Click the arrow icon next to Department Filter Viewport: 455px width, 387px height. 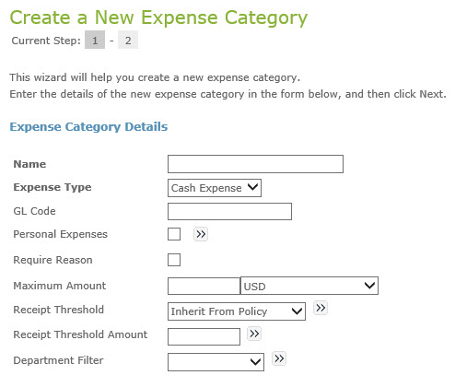[x=279, y=358]
